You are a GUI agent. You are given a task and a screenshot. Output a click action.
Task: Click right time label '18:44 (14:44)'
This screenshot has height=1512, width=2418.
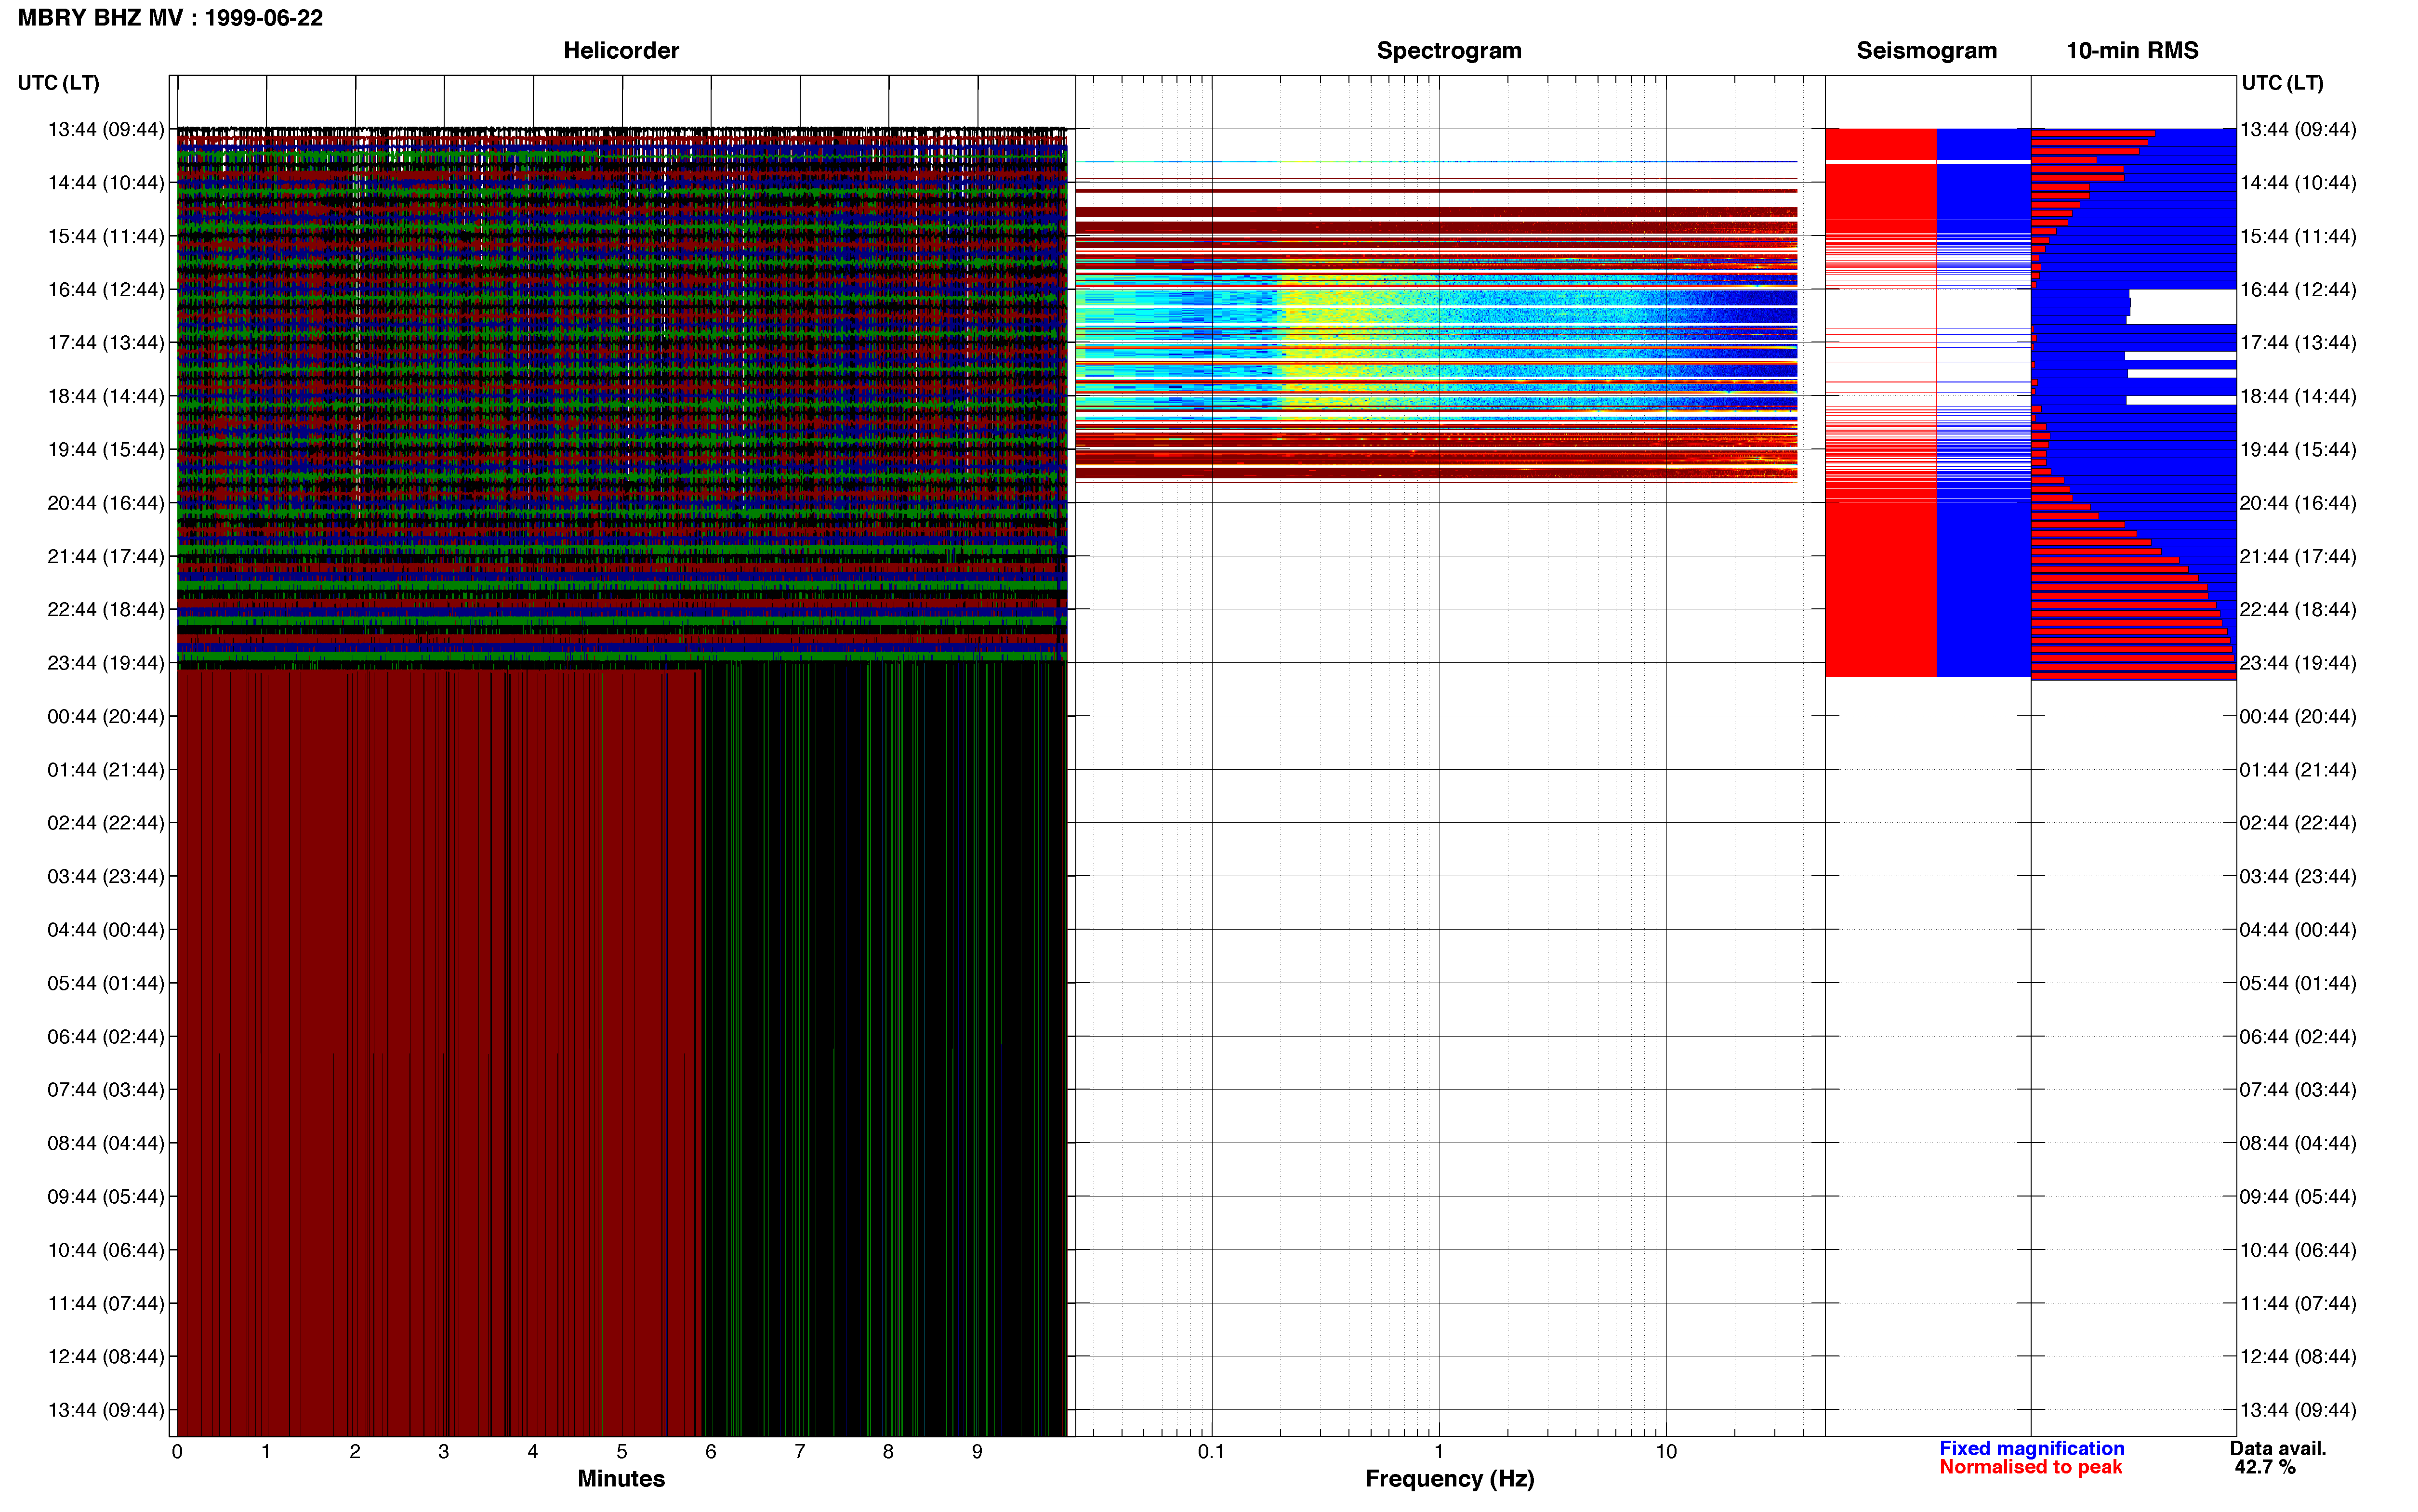2298,396
